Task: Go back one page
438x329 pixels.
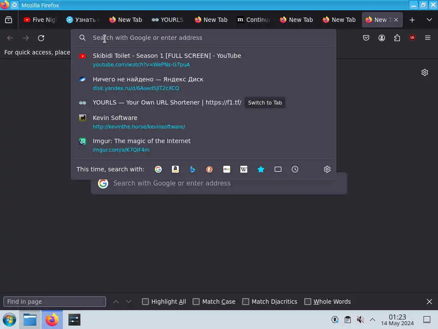Action: click(10, 38)
